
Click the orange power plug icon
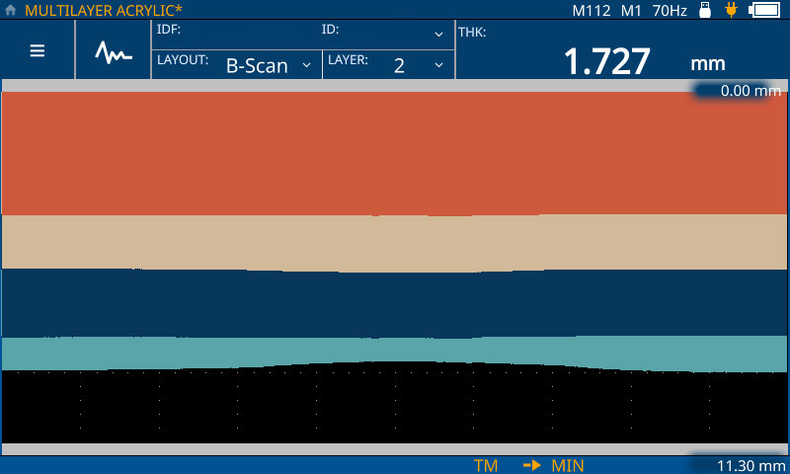click(x=731, y=11)
